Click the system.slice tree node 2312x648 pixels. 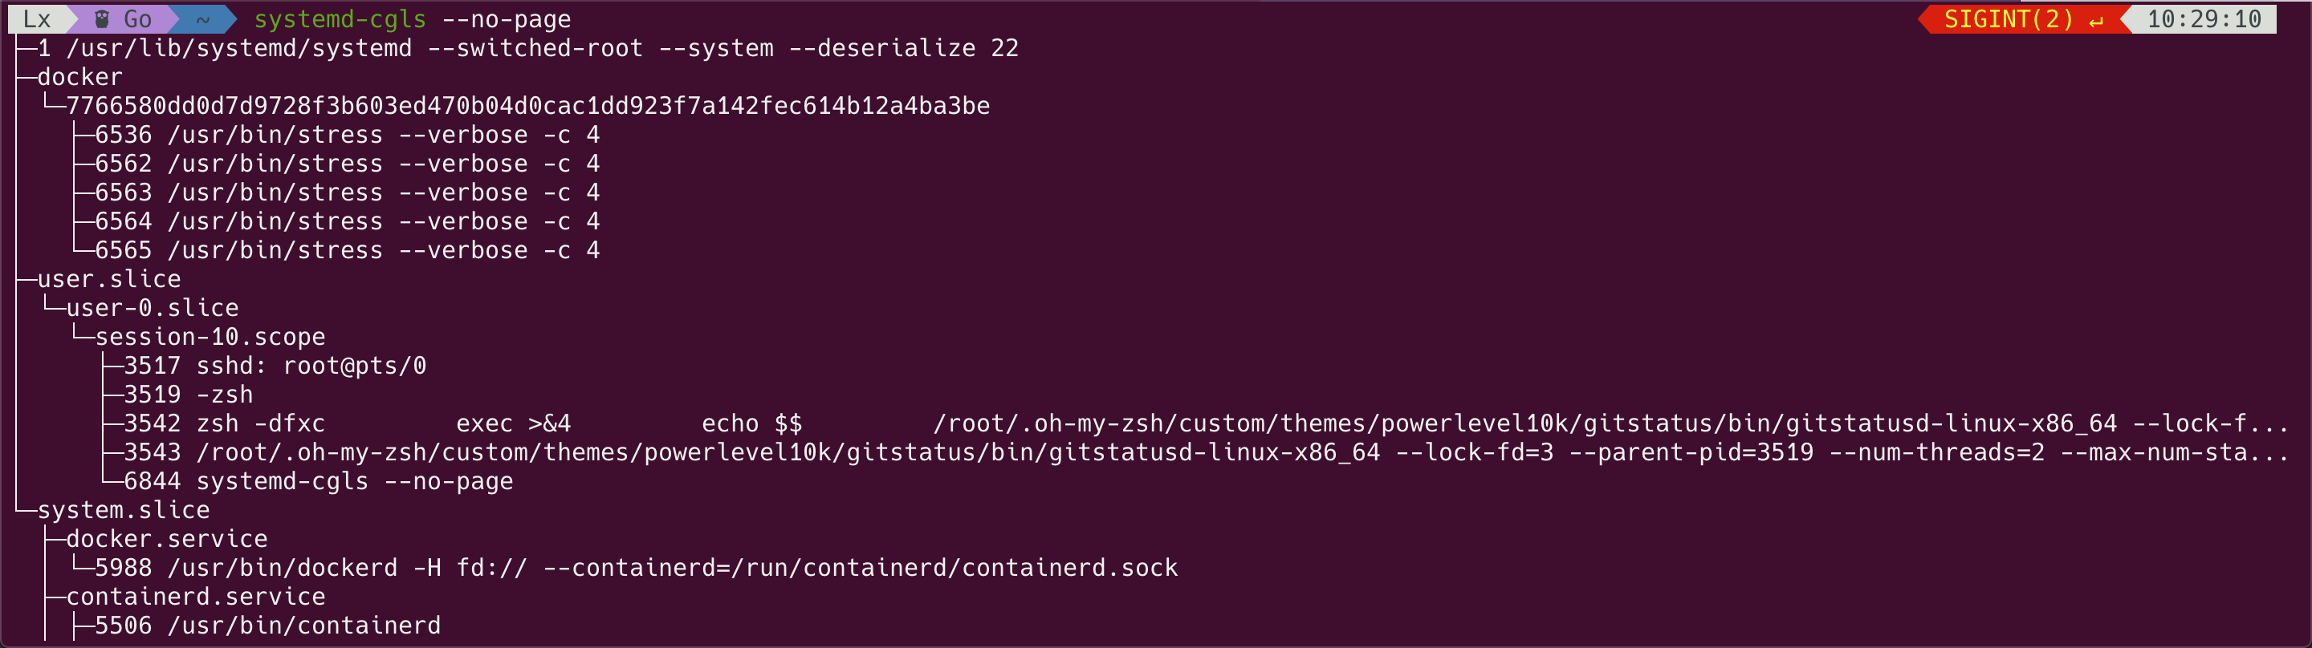coord(123,510)
